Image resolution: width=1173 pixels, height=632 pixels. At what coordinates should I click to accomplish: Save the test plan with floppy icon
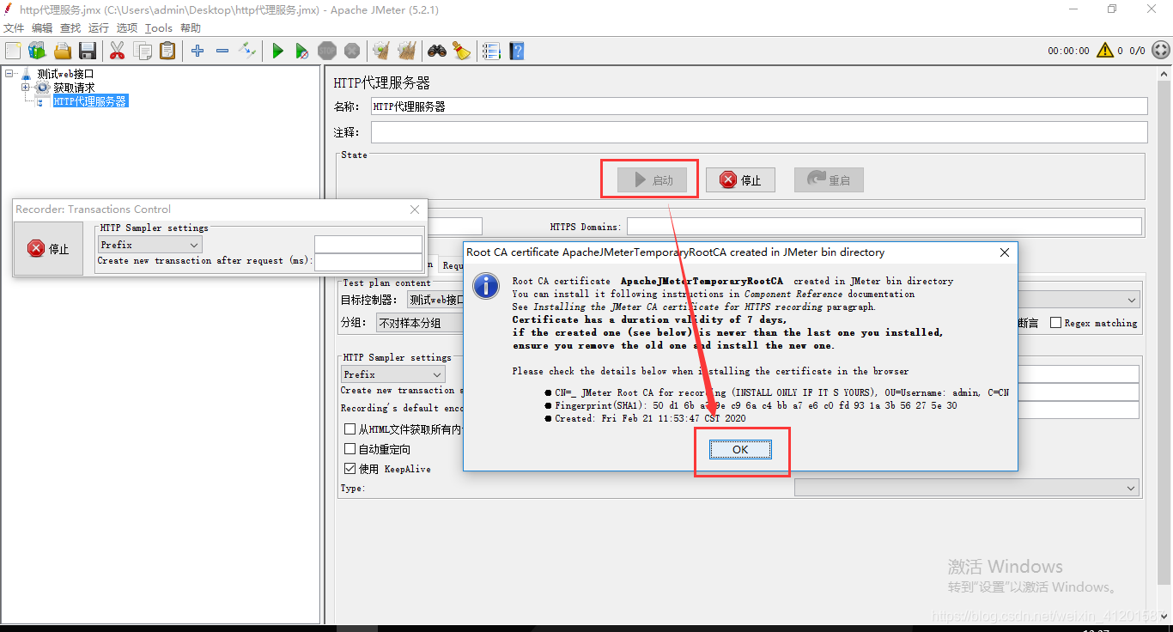88,51
